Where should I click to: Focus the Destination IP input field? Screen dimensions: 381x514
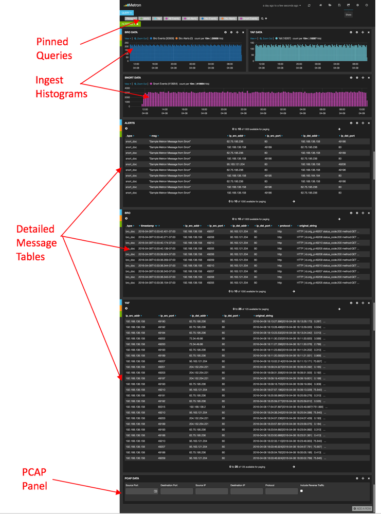pyautogui.click(x=247, y=491)
